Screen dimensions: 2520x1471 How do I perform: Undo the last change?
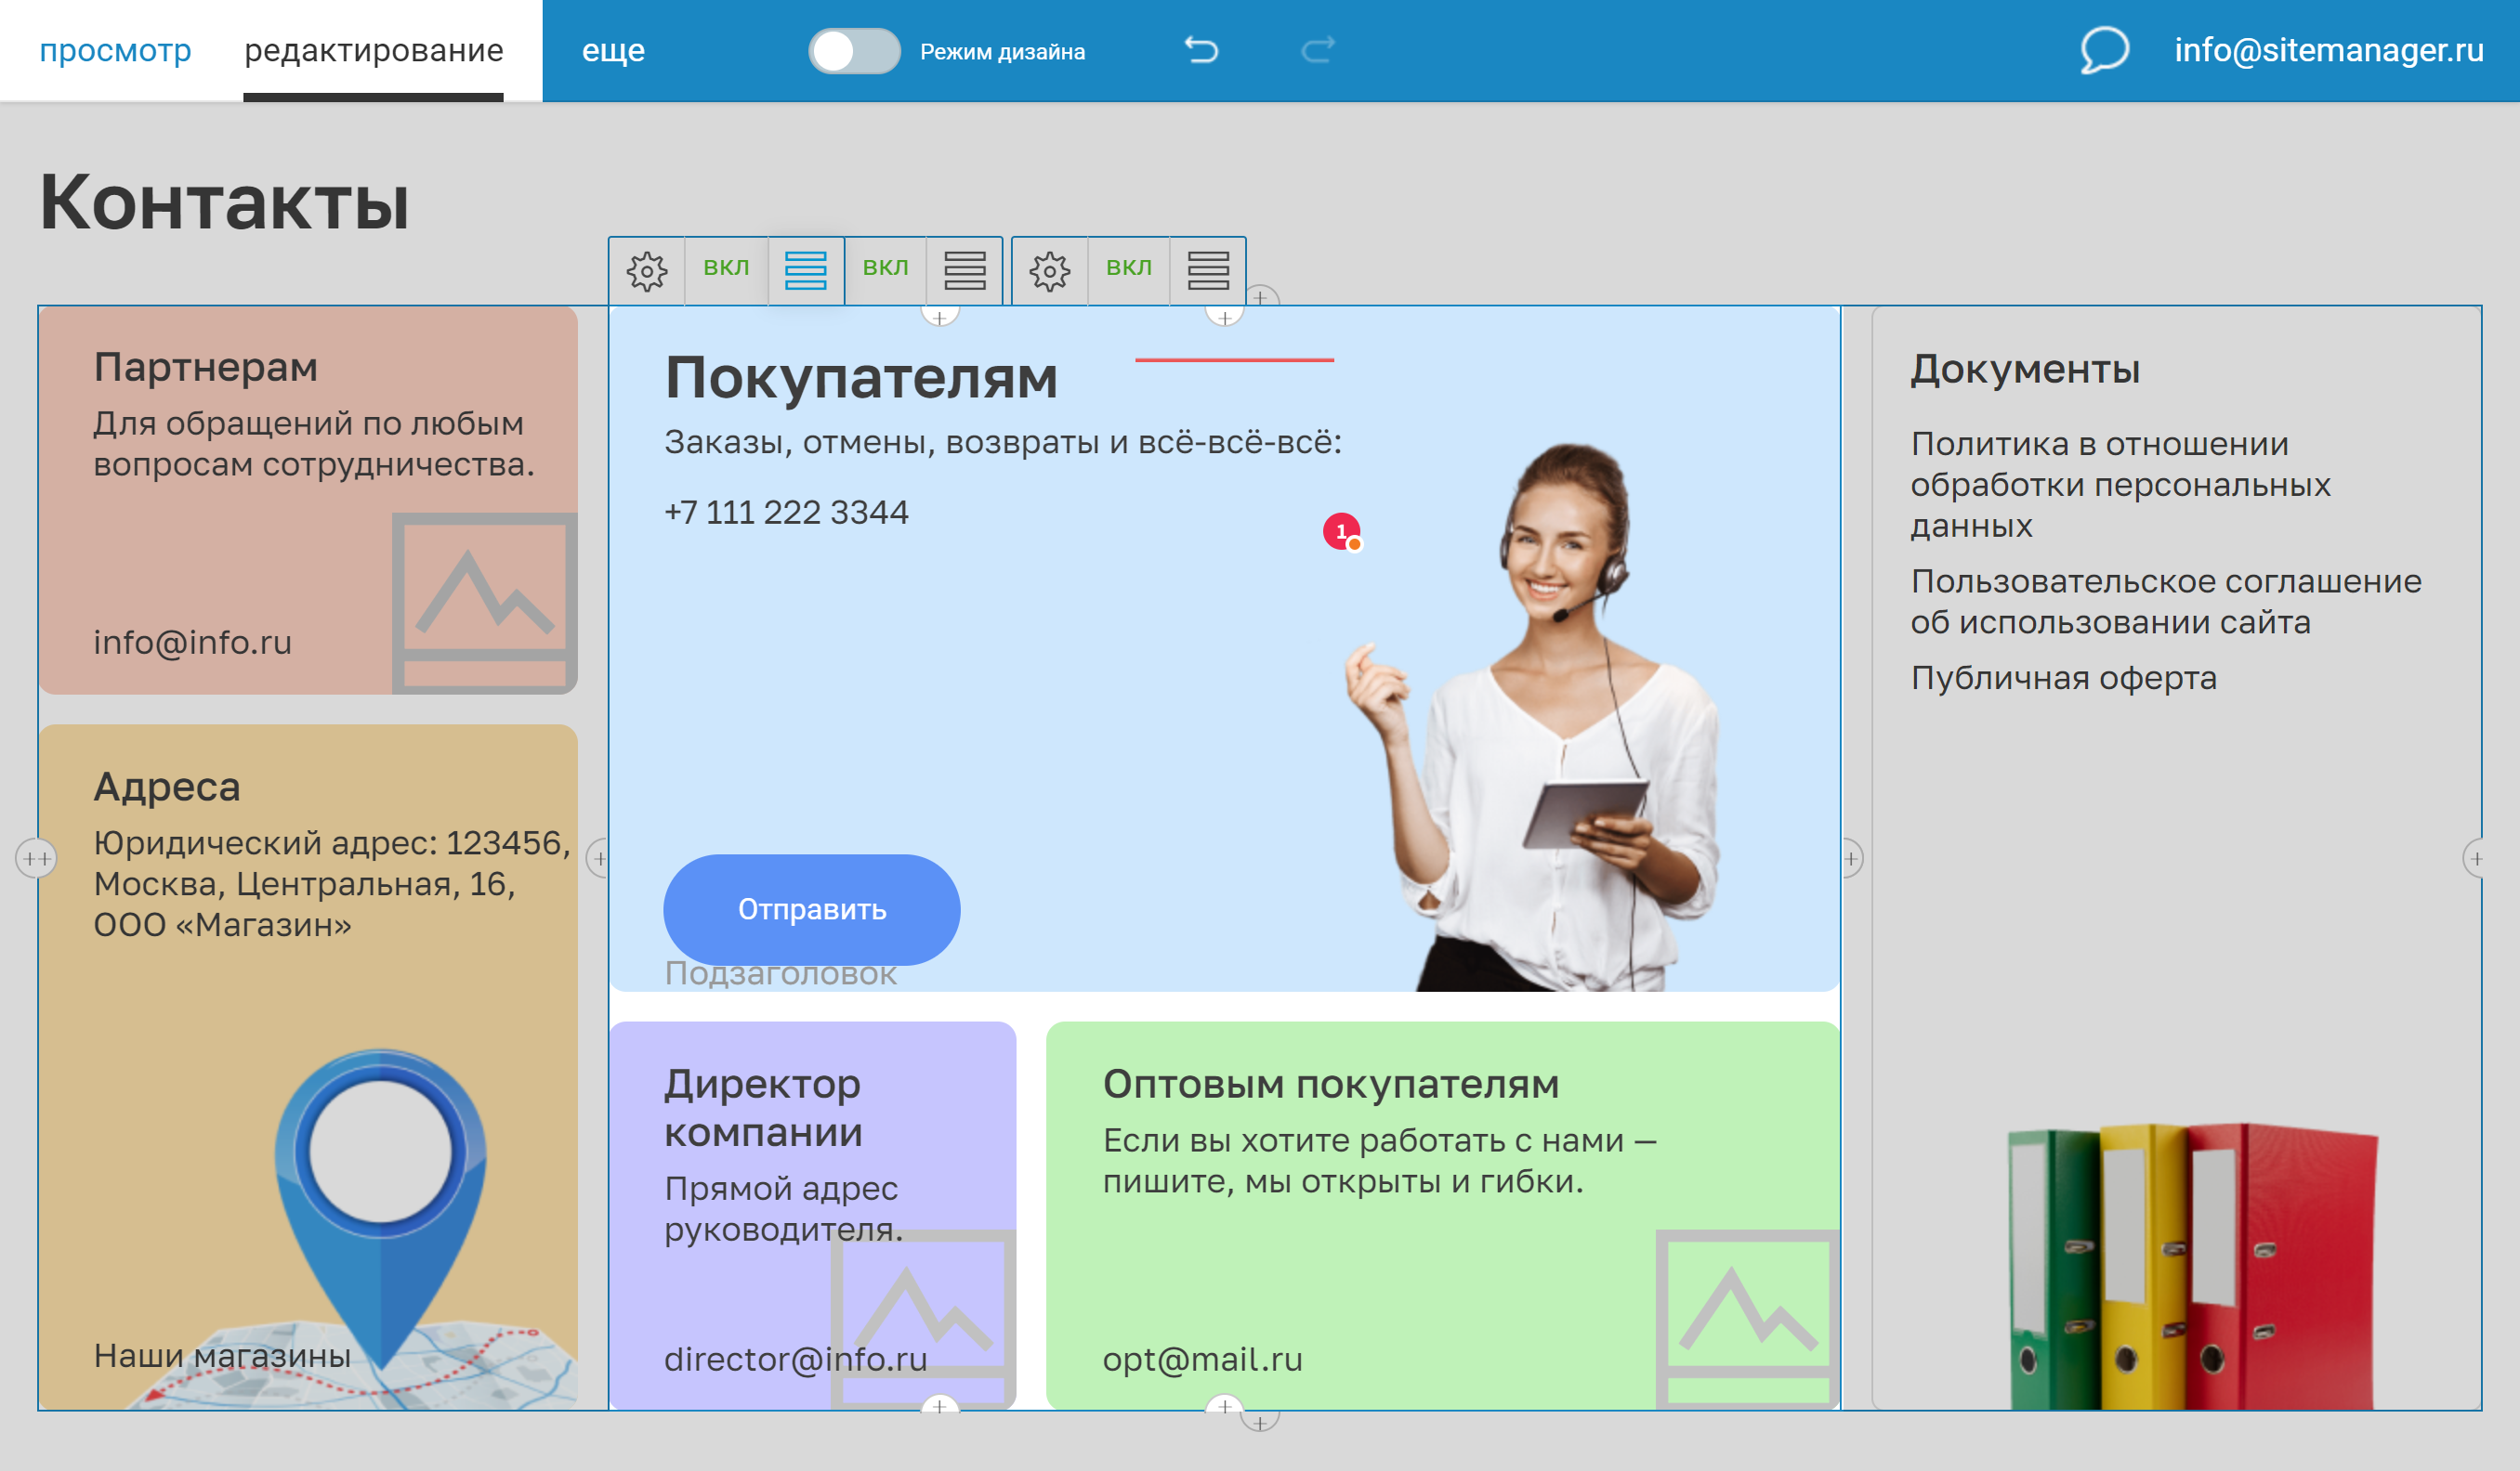pyautogui.click(x=1203, y=50)
